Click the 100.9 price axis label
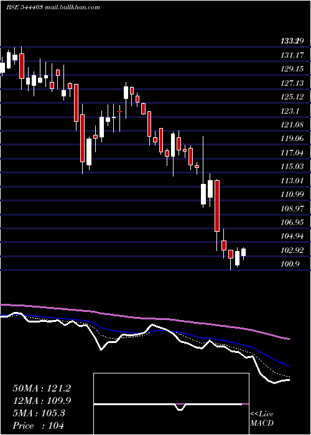 (x=290, y=264)
